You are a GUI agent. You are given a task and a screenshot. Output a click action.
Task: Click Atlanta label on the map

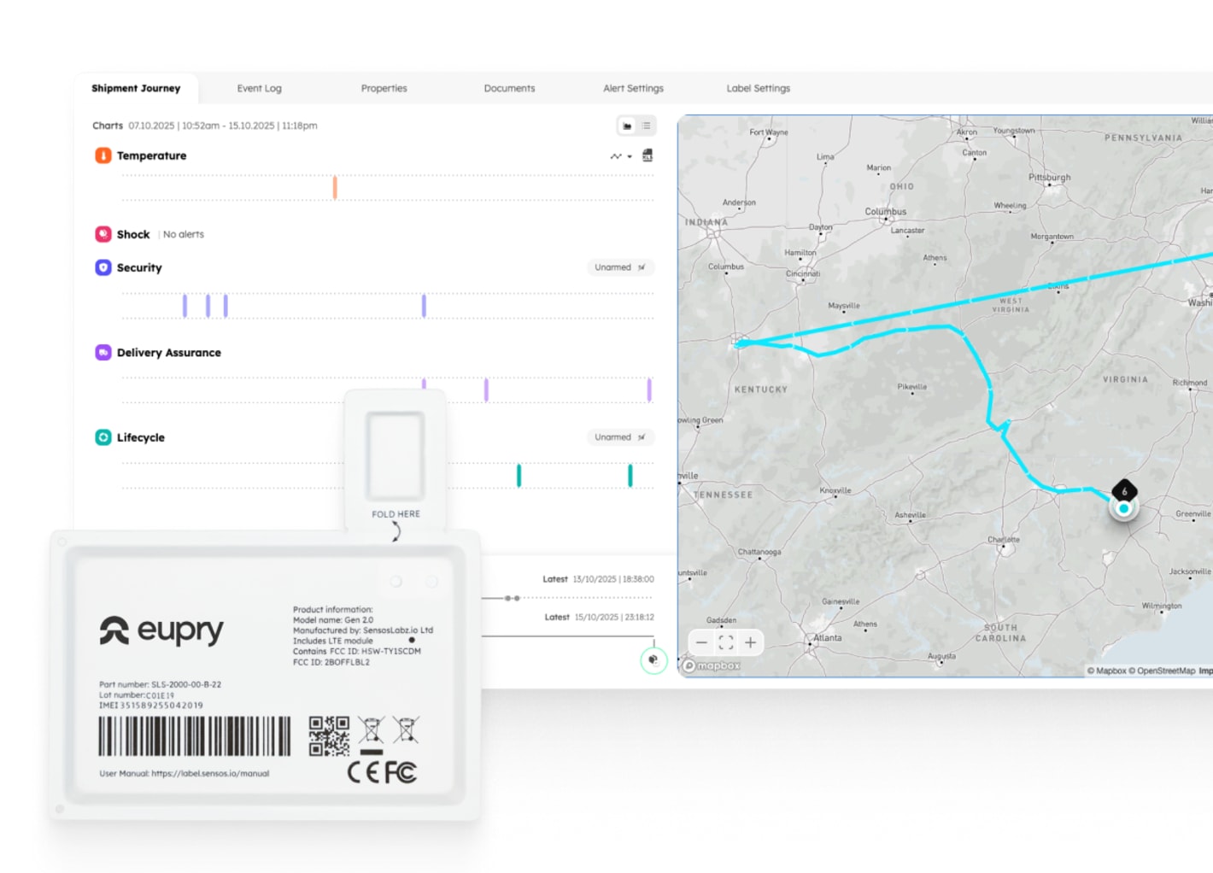[x=828, y=637]
